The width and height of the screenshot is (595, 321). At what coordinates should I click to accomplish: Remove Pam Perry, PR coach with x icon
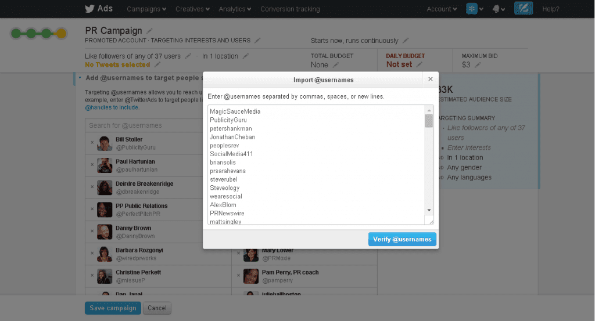click(238, 276)
